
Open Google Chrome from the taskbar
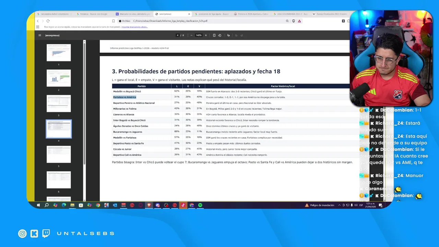(98, 205)
